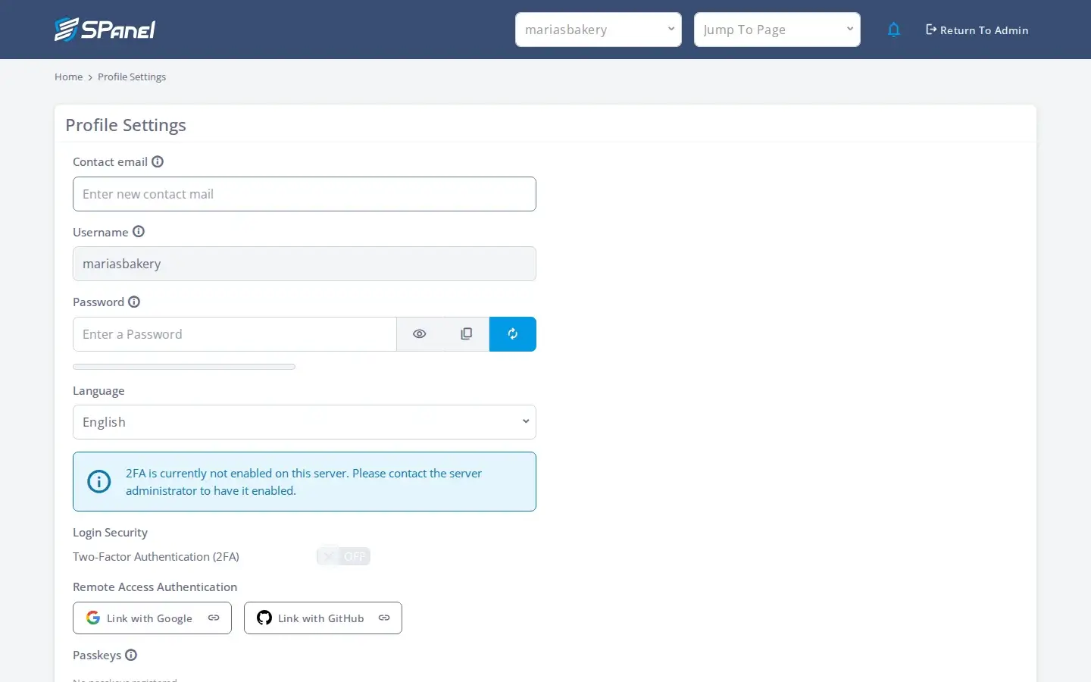Open the Language dropdown showing English
This screenshot has height=682, width=1091.
[x=305, y=422]
